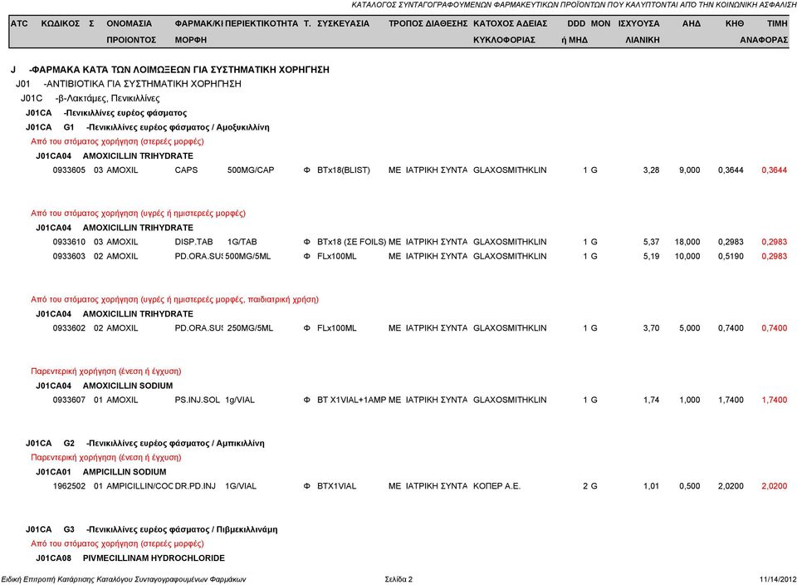Select reference price 1,7400 in red
Viewport: 797px width, 585px height.
(774, 400)
